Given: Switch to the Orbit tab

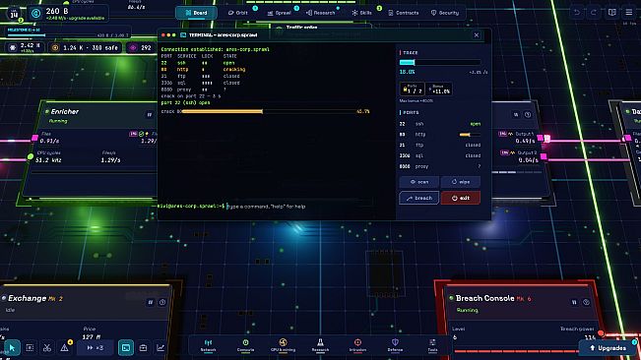Looking at the screenshot, I should [238, 13].
